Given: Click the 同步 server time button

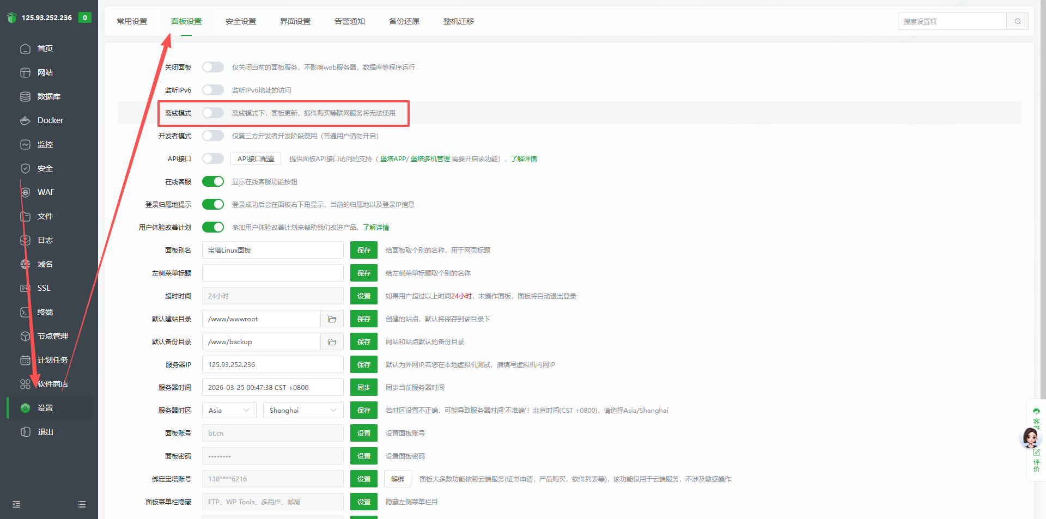Looking at the screenshot, I should [363, 388].
